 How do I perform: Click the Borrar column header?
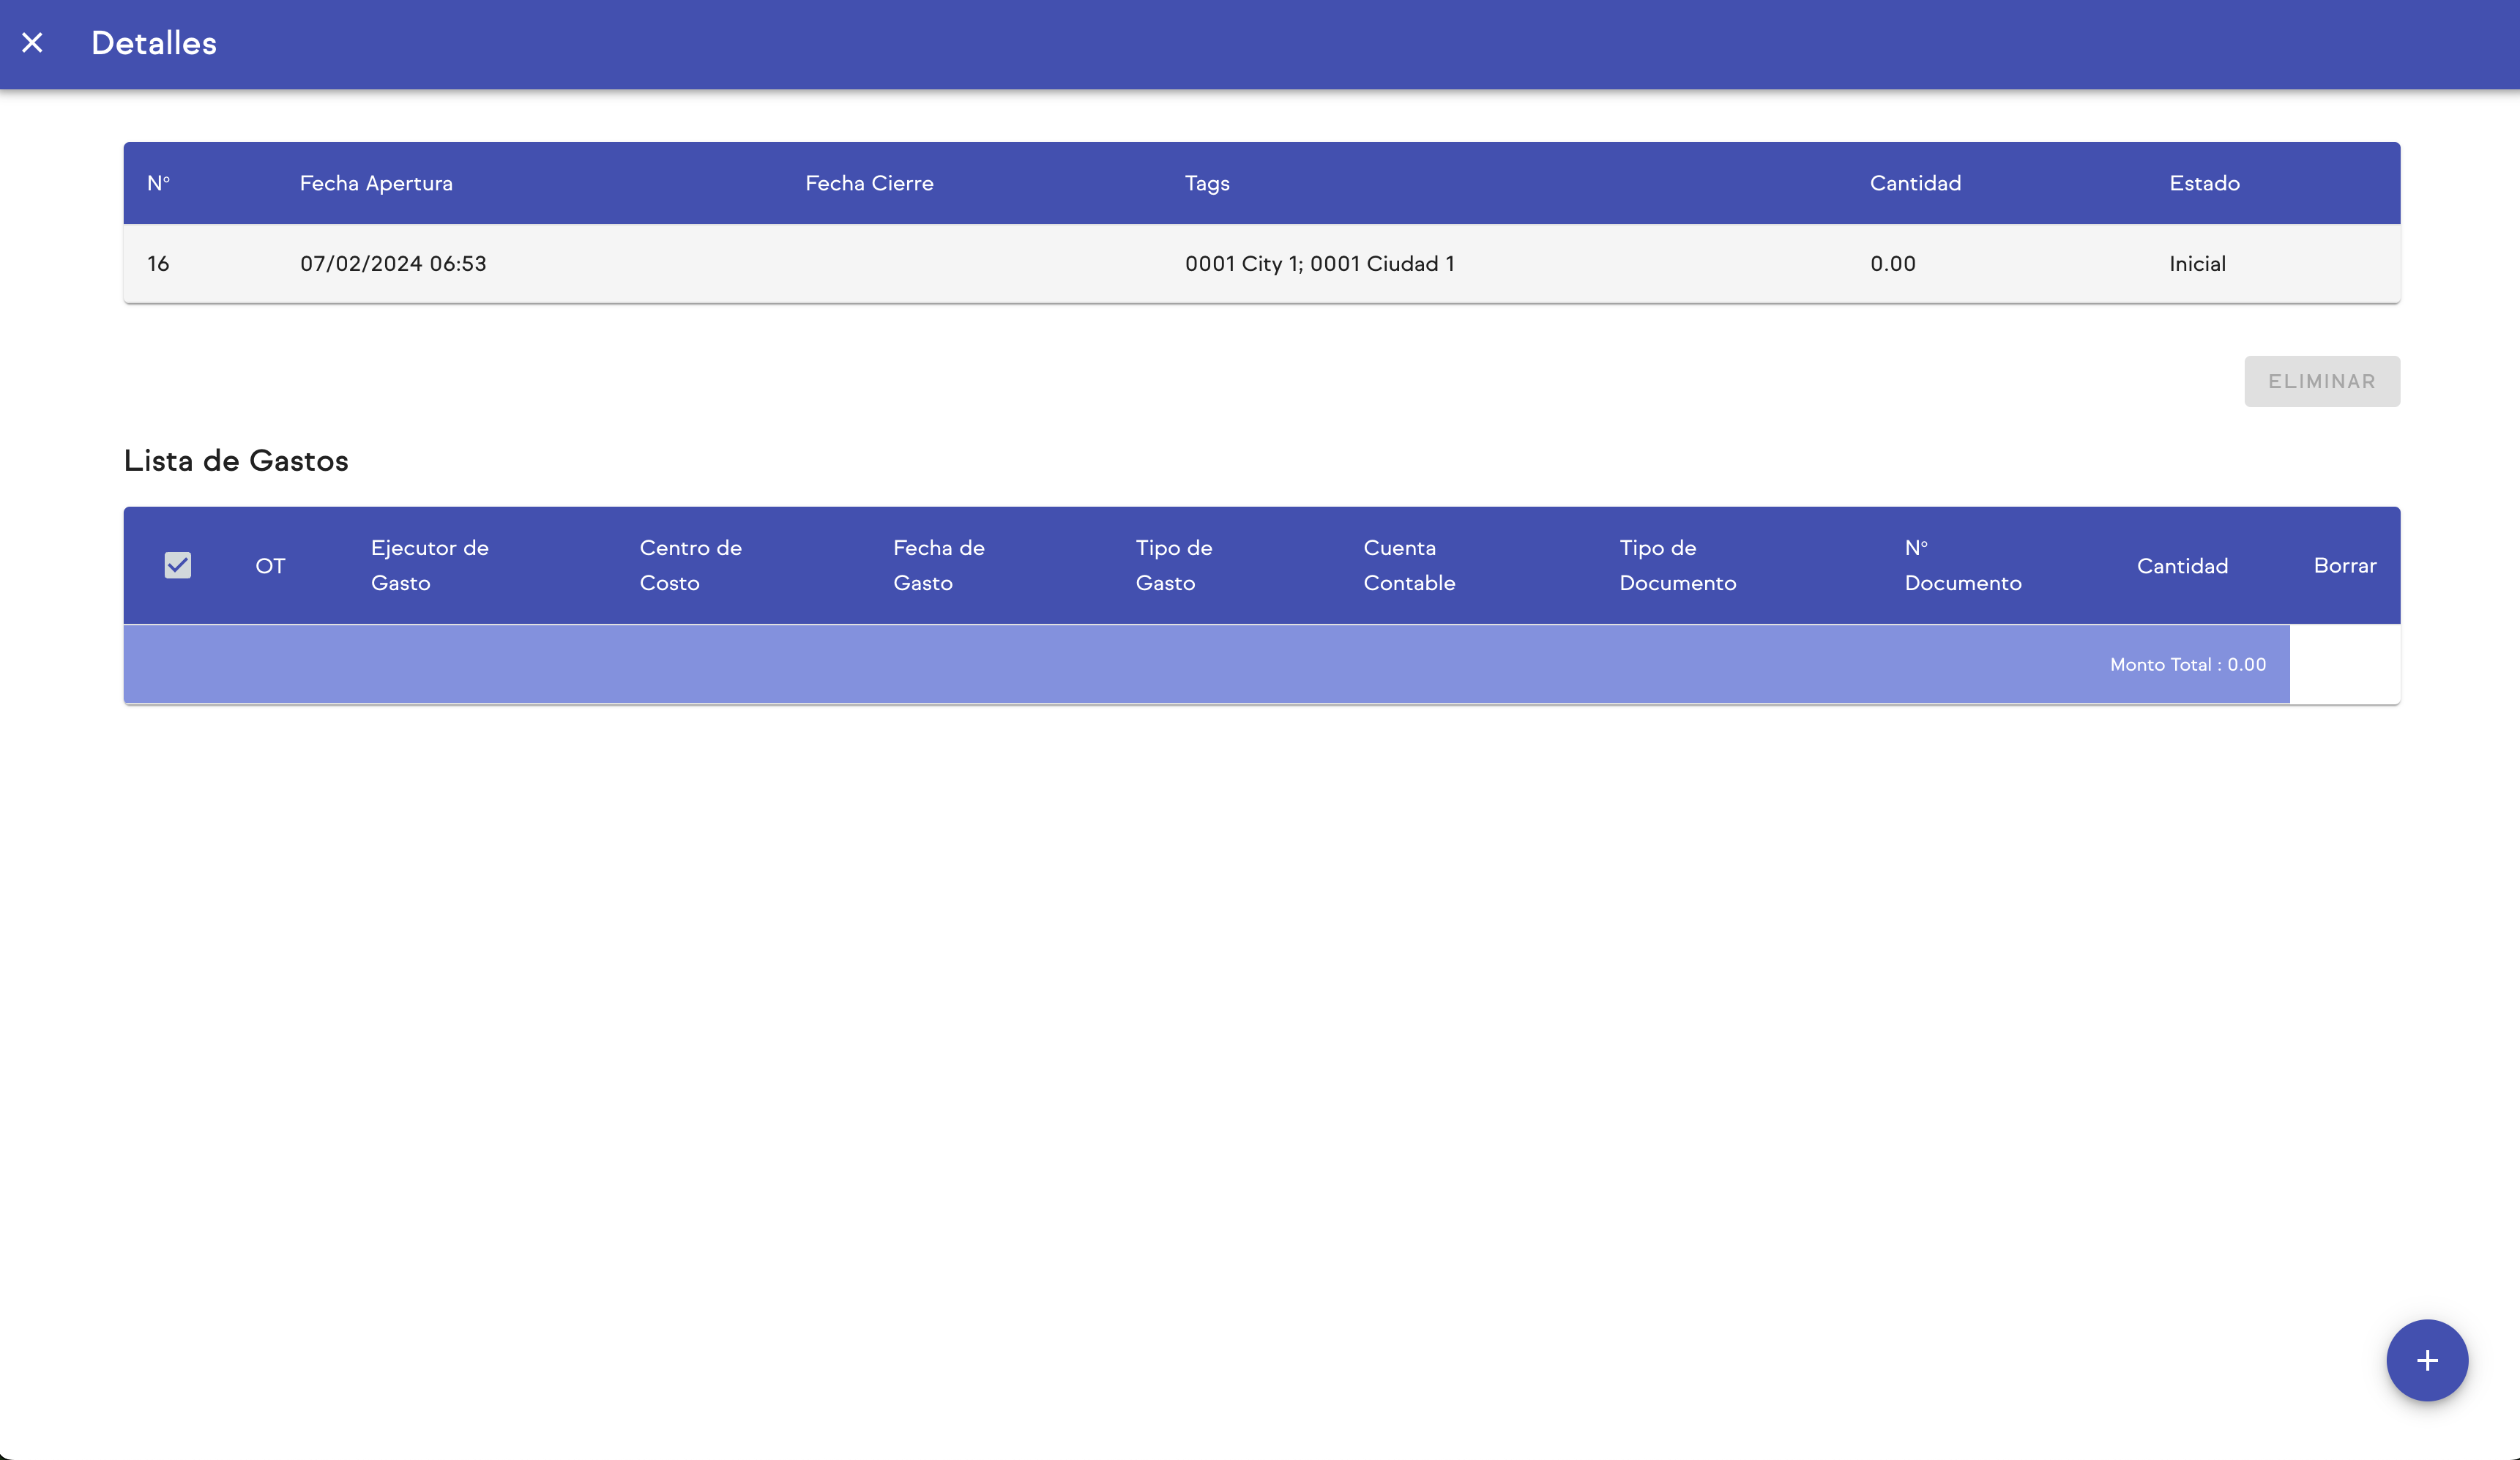pyautogui.click(x=2344, y=565)
